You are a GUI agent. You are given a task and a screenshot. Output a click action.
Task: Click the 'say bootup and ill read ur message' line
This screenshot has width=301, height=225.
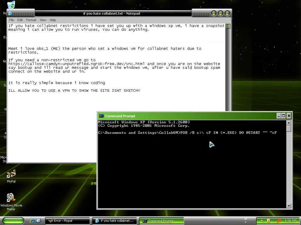(x=114, y=68)
